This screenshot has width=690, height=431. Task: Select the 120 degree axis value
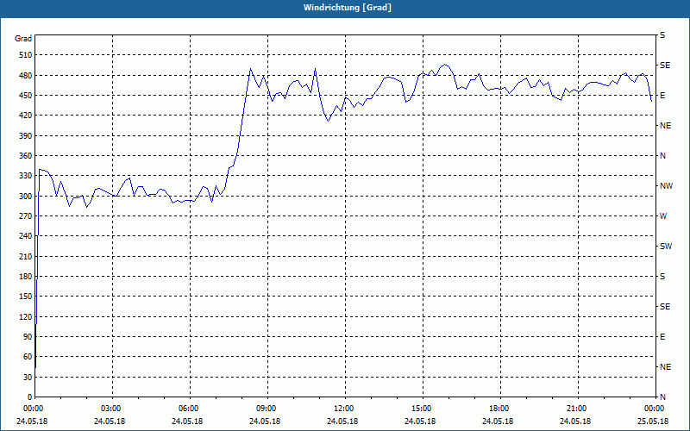click(x=26, y=316)
